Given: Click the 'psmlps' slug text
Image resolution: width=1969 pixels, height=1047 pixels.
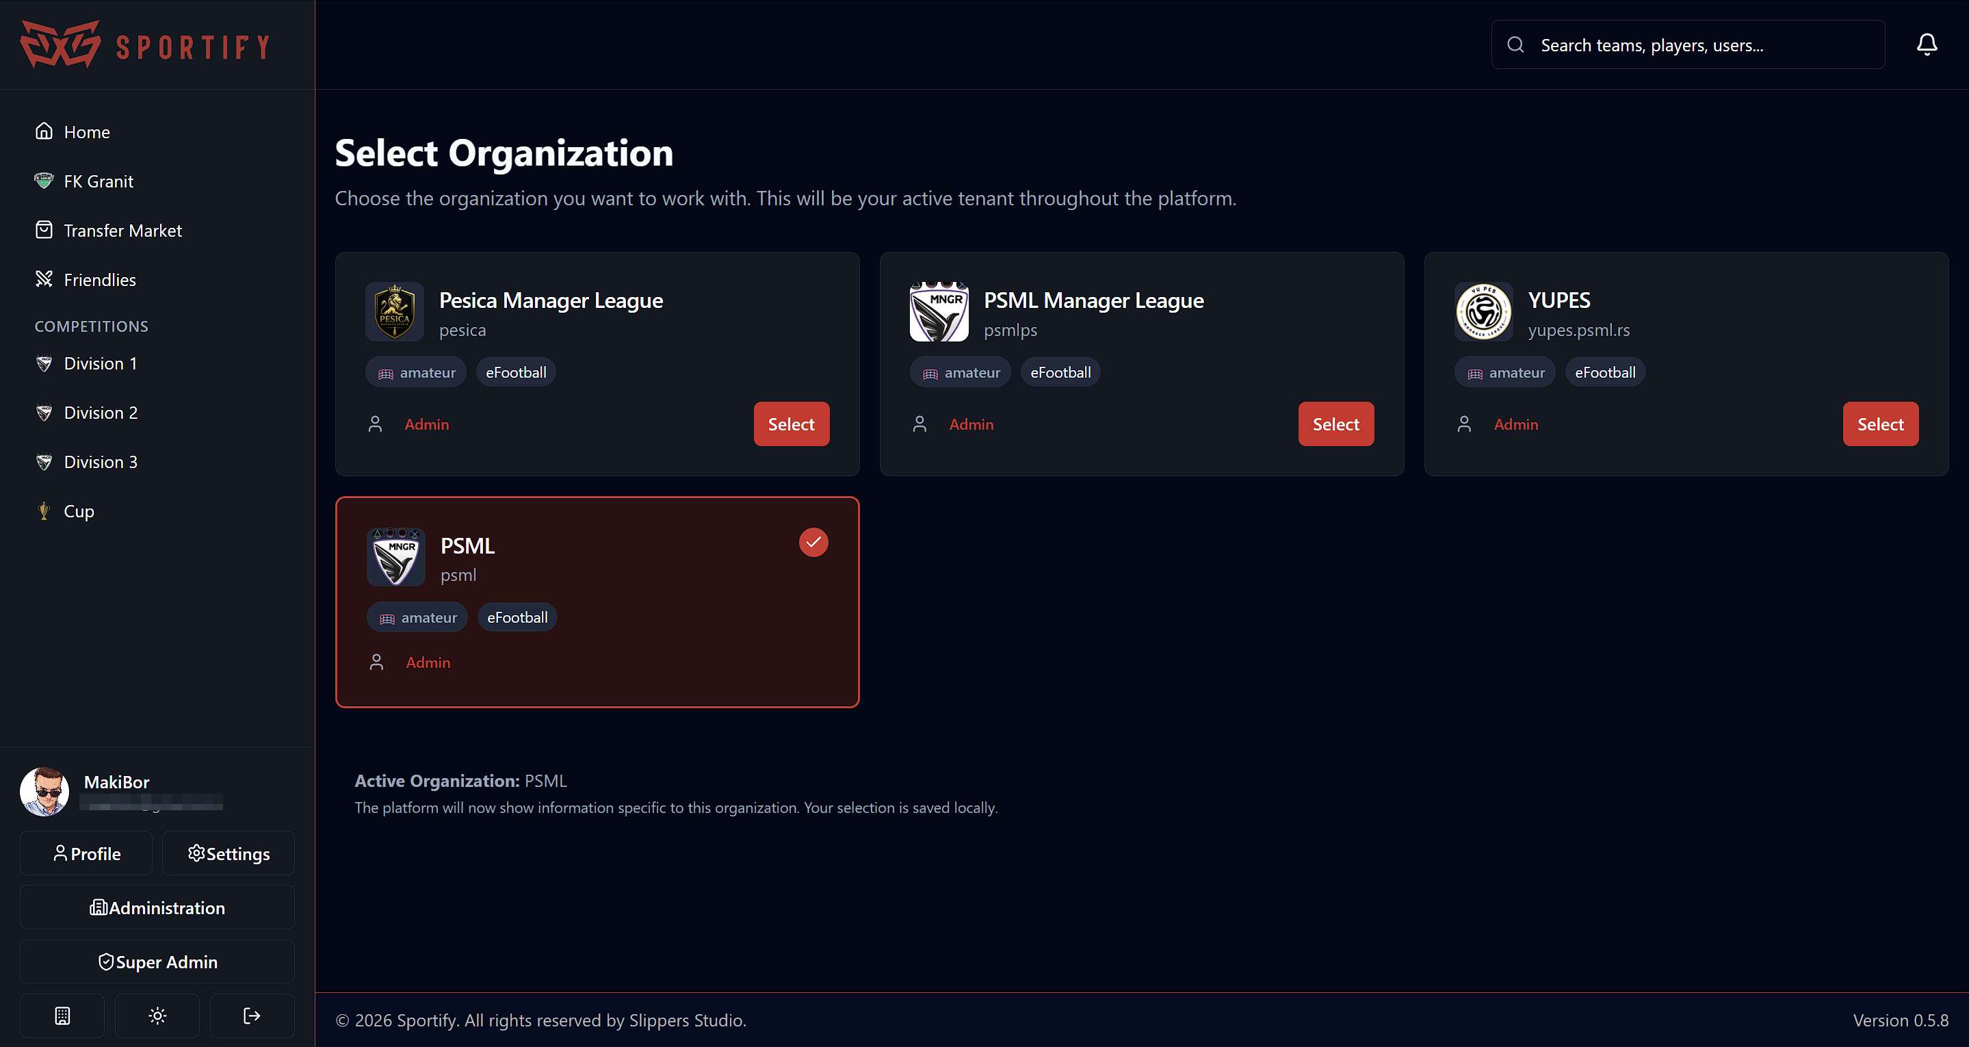Looking at the screenshot, I should (1010, 330).
